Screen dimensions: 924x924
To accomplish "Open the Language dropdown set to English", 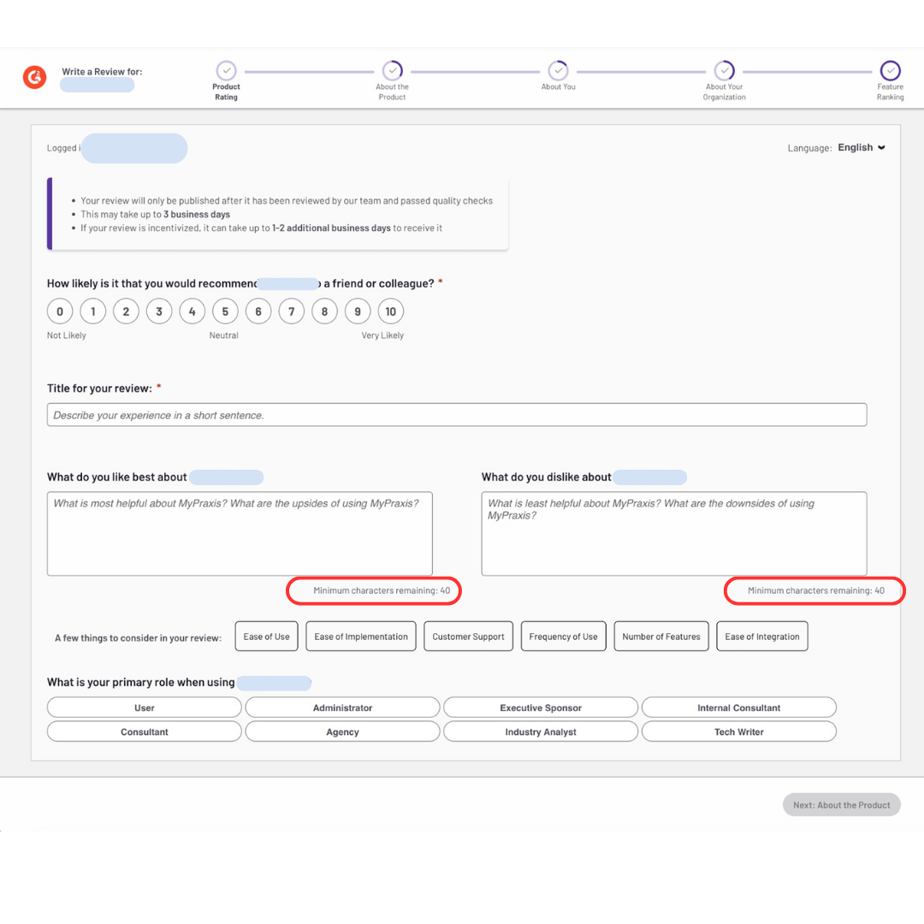I will tap(861, 148).
